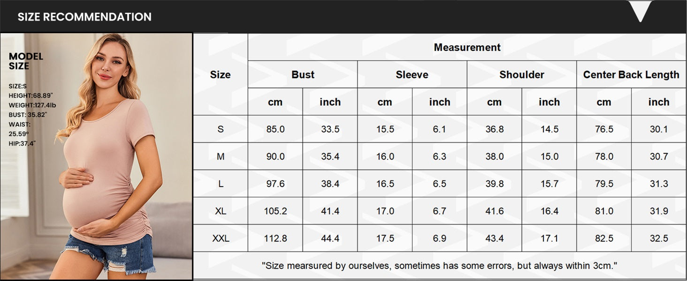Select size M row label
This screenshot has height=281, width=687.
pos(221,156)
